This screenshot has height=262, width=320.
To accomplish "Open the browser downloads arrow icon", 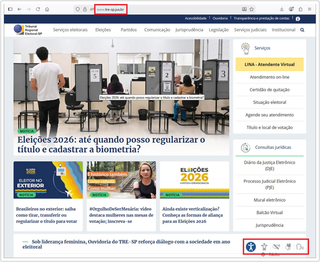I will tap(282, 9).
